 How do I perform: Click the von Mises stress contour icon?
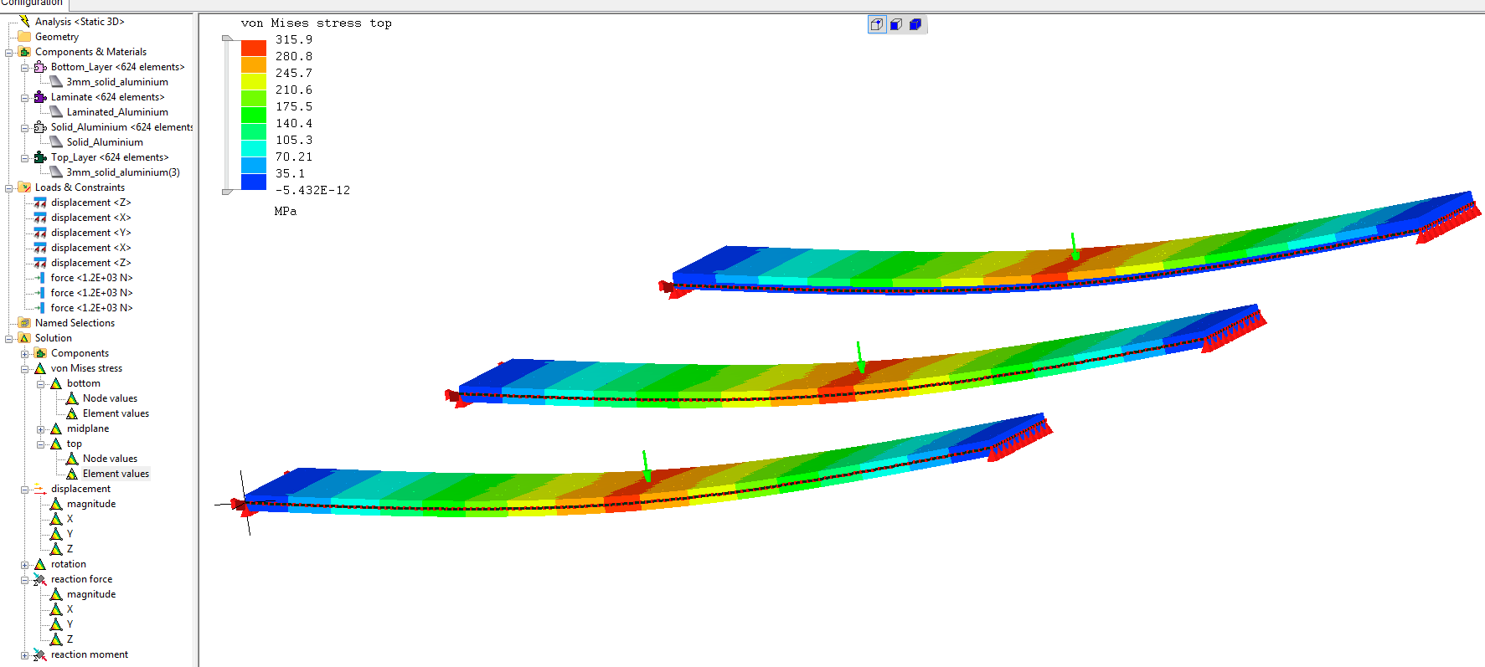(40, 368)
